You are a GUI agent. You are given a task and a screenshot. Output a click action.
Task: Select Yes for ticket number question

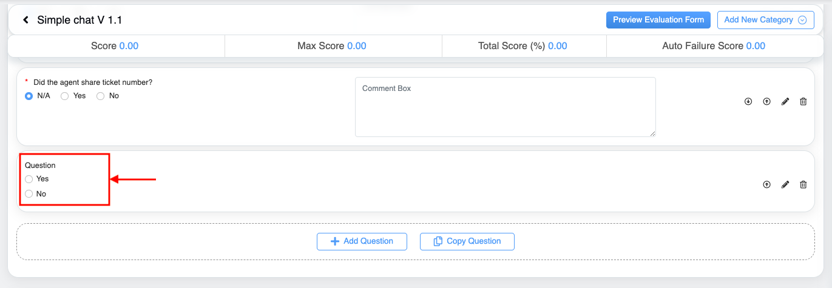[x=65, y=96]
